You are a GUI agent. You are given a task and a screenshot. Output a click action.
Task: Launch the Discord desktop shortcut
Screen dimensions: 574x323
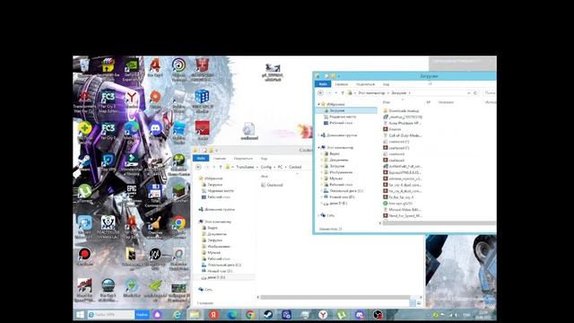click(155, 130)
